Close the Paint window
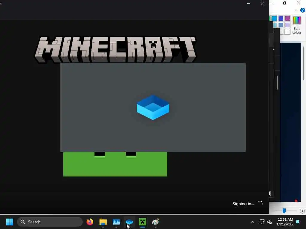306x229 pixels. point(299,3)
